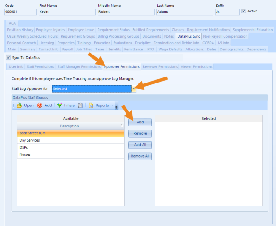
Task: Click the Add button between lists
Action: coord(140,122)
